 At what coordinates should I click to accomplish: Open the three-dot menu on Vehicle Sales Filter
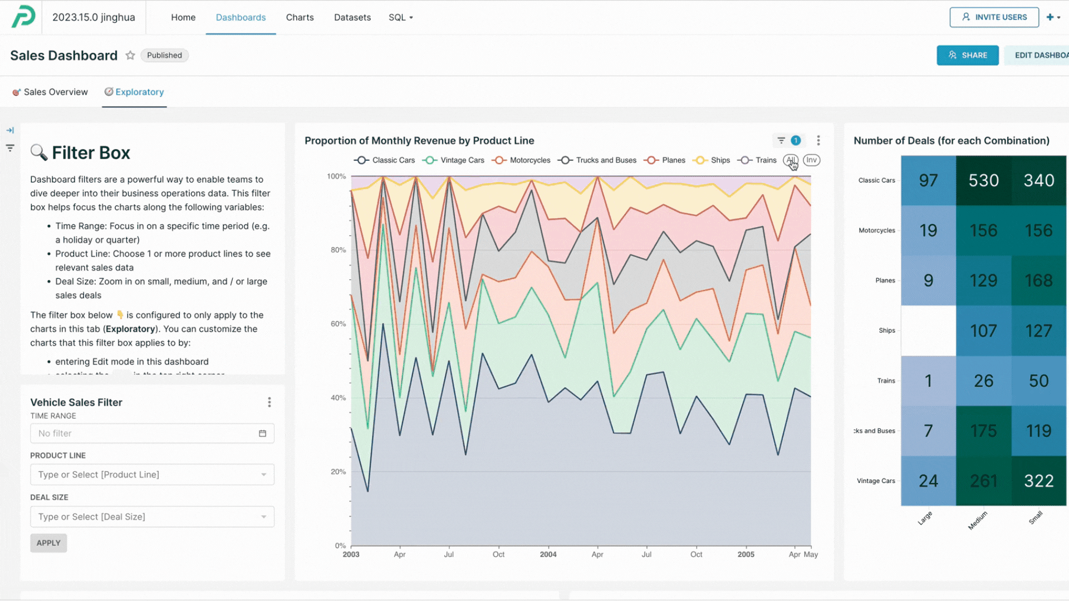tap(269, 402)
